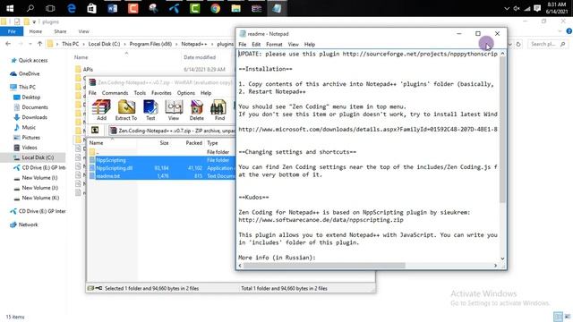573x322 pixels.
Task: Open File Explorer taskbar icon
Action: 235,8
